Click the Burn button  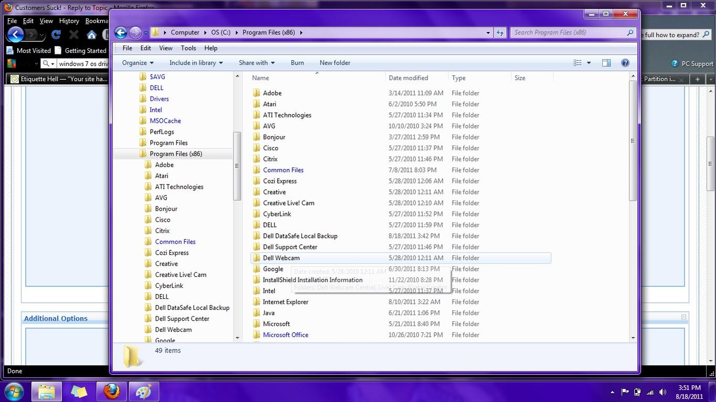[297, 63]
